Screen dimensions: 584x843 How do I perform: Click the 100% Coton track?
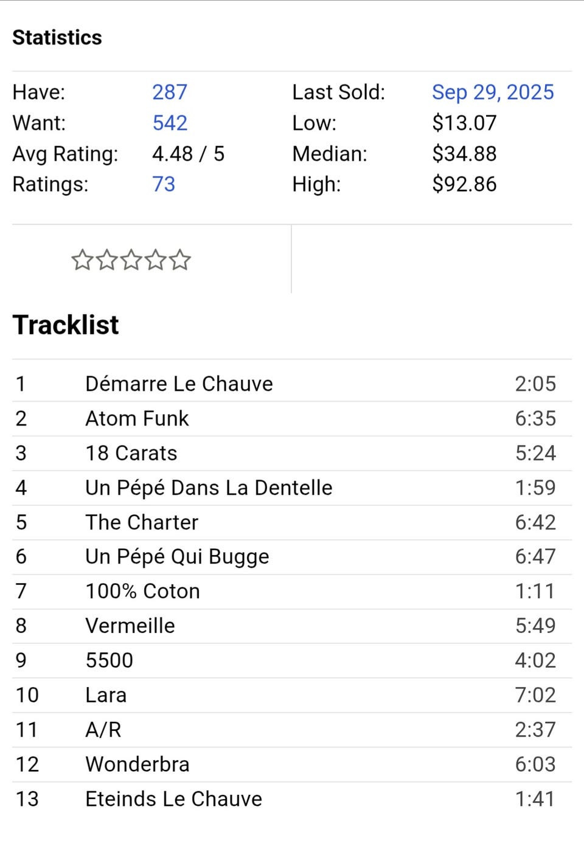point(142,592)
